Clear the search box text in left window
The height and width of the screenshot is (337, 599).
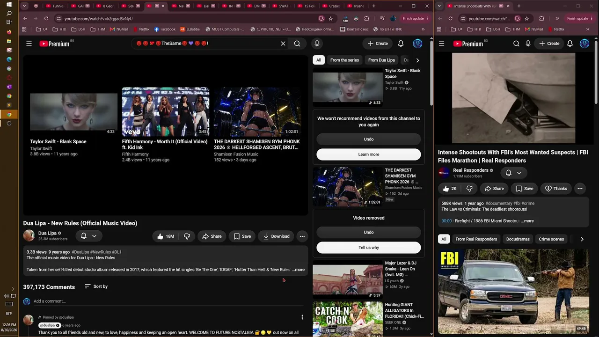(283, 44)
